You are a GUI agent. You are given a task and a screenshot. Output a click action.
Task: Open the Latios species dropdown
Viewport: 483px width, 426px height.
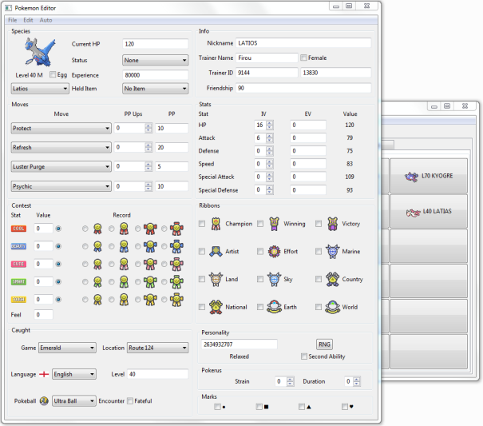point(40,89)
